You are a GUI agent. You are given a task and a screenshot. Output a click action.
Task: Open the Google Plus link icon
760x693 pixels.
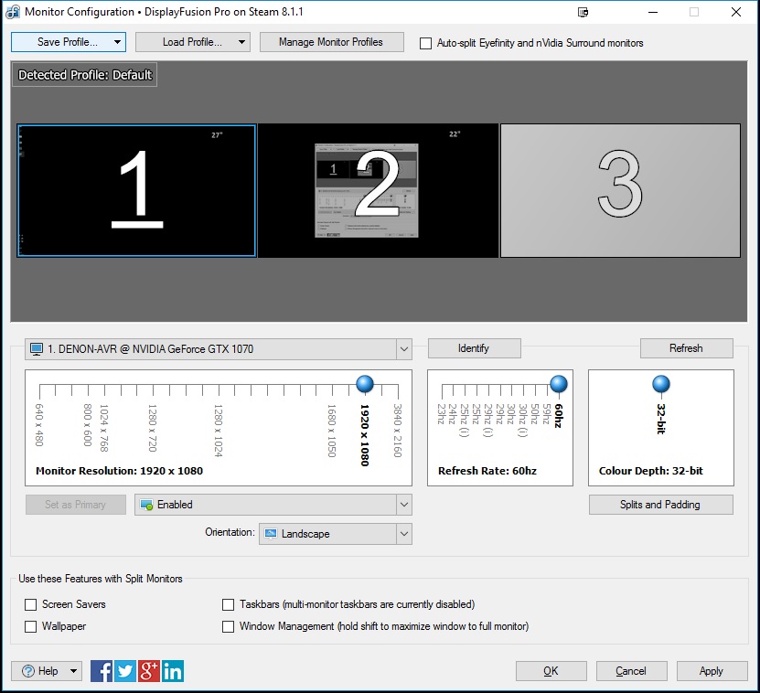(x=148, y=671)
